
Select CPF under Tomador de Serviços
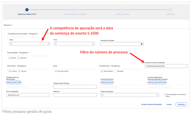tap(107, 82)
